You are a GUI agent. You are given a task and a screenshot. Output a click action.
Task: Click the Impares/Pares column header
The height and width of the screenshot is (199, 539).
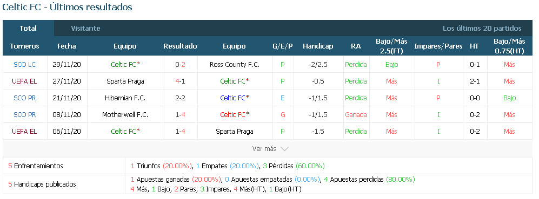pos(438,46)
